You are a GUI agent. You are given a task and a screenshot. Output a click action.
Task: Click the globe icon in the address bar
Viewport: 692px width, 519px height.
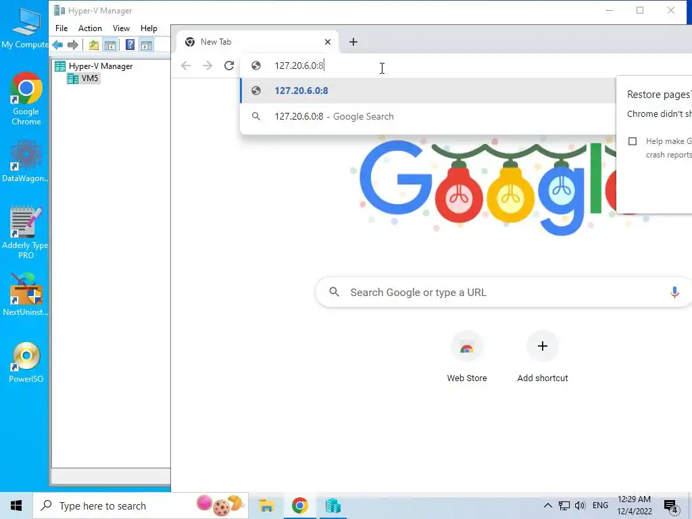point(256,66)
